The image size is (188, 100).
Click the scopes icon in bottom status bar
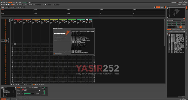(8, 99)
